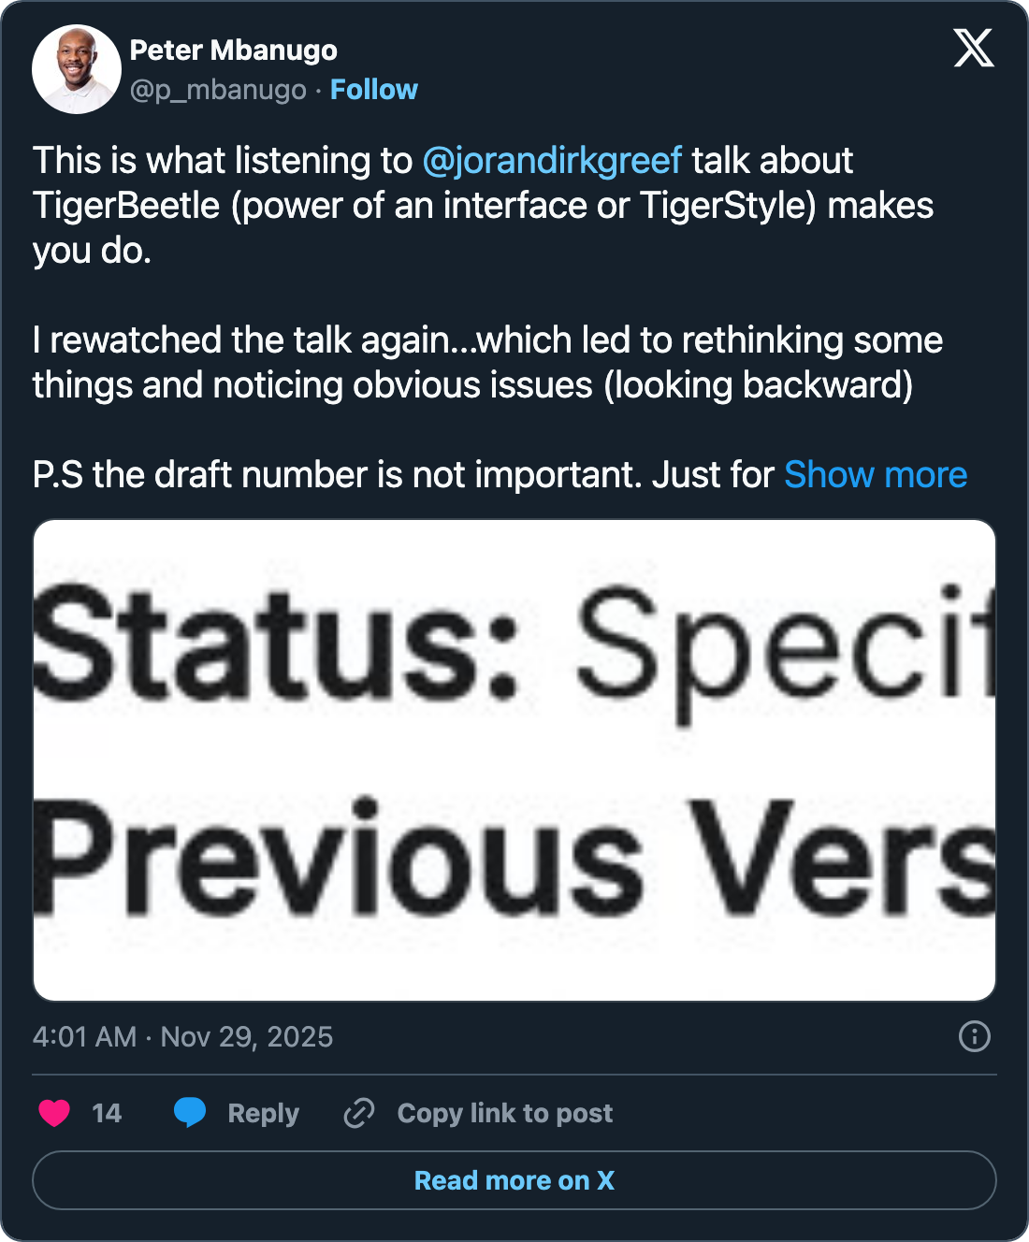Click the "TigerBeetle (power of an interface" text line
Viewport: 1029px width, 1242px height.
point(483,206)
